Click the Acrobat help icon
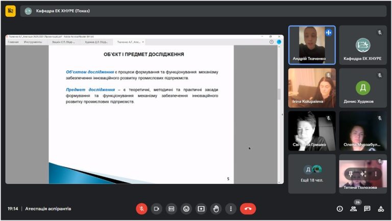The image size is (392, 221). pyautogui.click(x=272, y=42)
